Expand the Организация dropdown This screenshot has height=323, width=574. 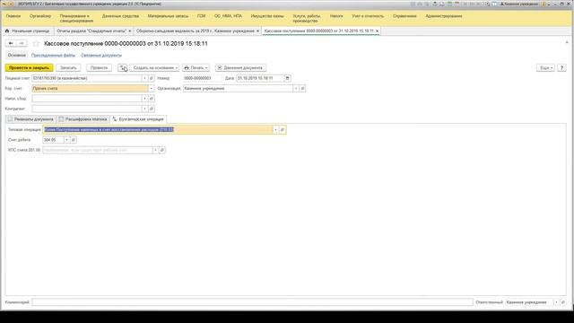(296, 88)
